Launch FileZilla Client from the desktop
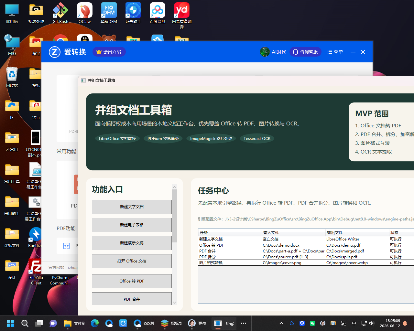 (x=35, y=272)
